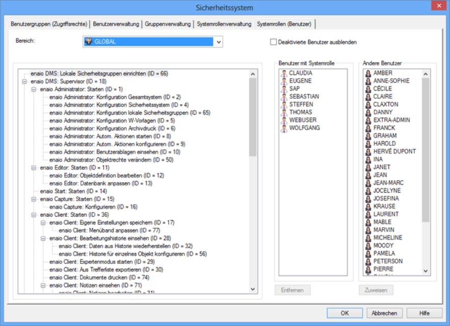Viewport: 450px width, 326px height.
Task: Click the Andere Benutzer scrollbar thumb
Action: pyautogui.click(x=426, y=150)
